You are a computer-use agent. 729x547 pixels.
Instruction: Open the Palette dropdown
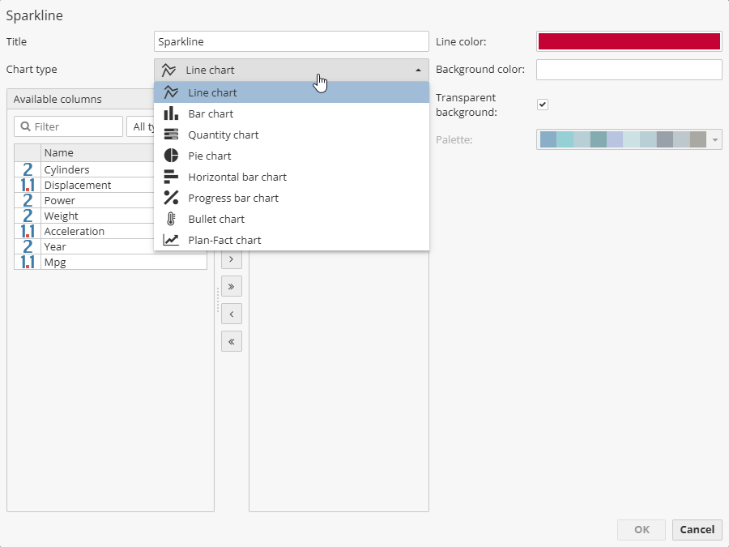click(x=714, y=139)
